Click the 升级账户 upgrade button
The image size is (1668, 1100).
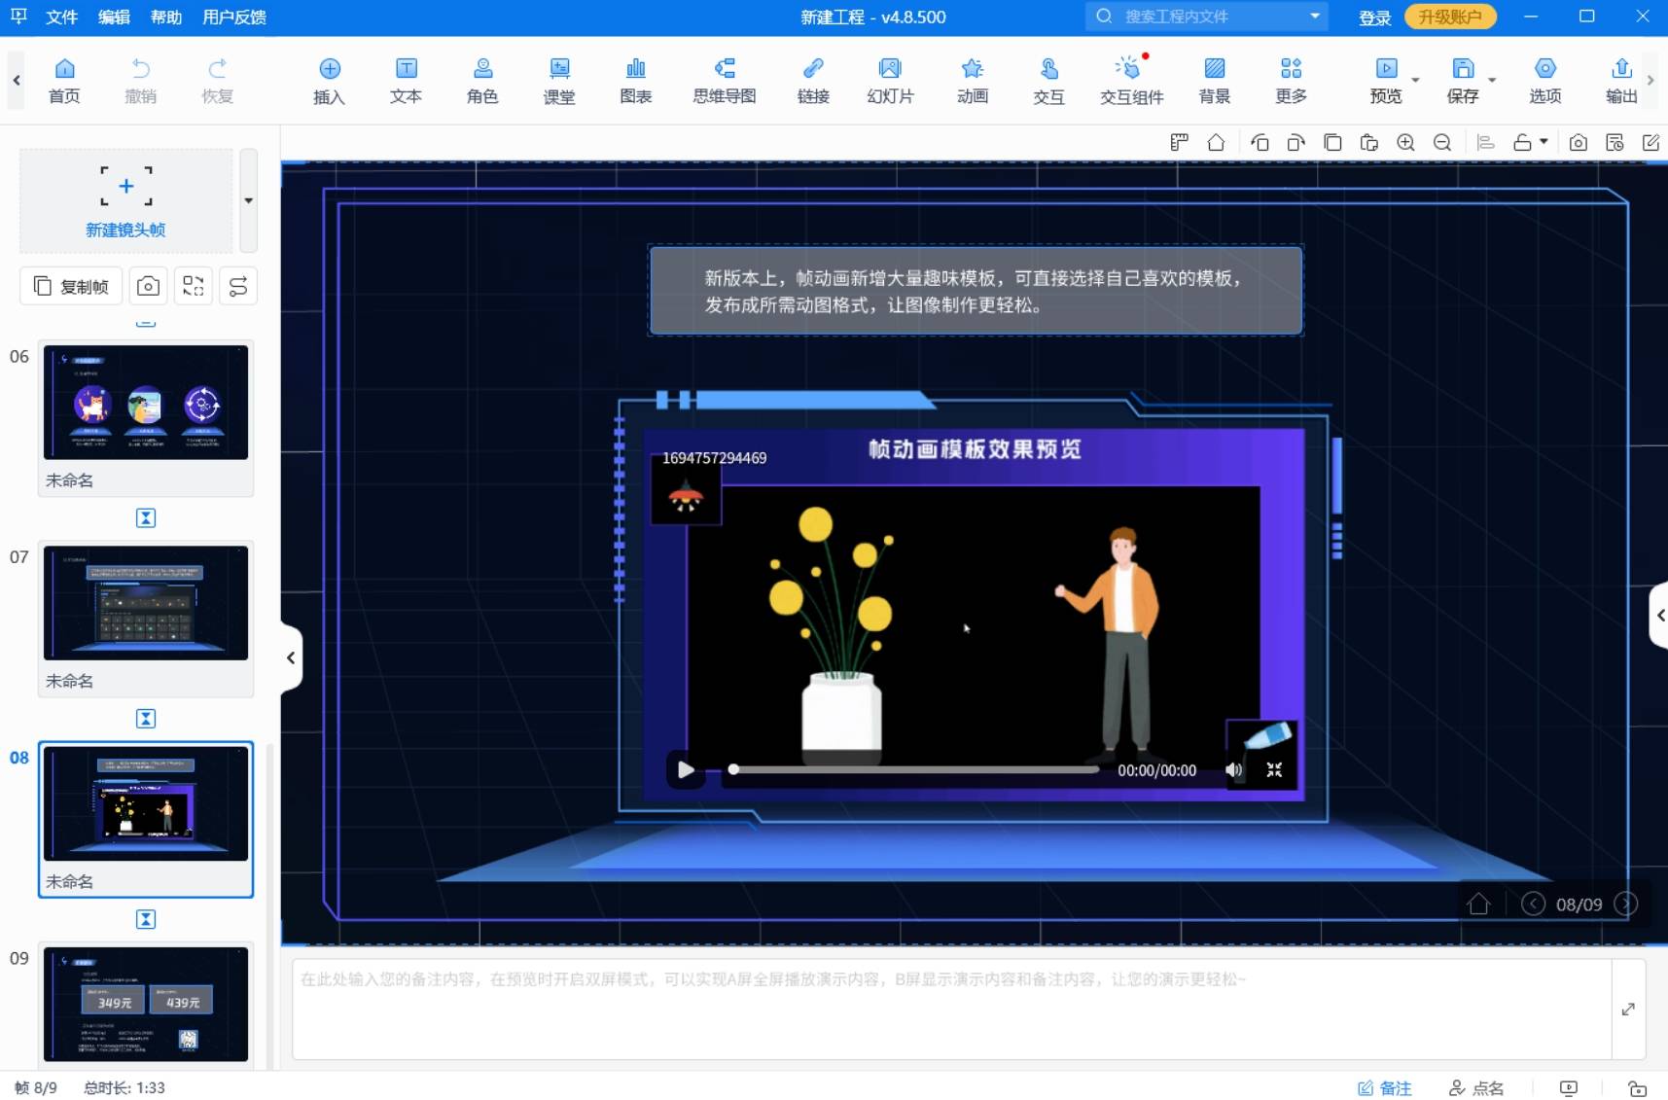pos(1449,17)
